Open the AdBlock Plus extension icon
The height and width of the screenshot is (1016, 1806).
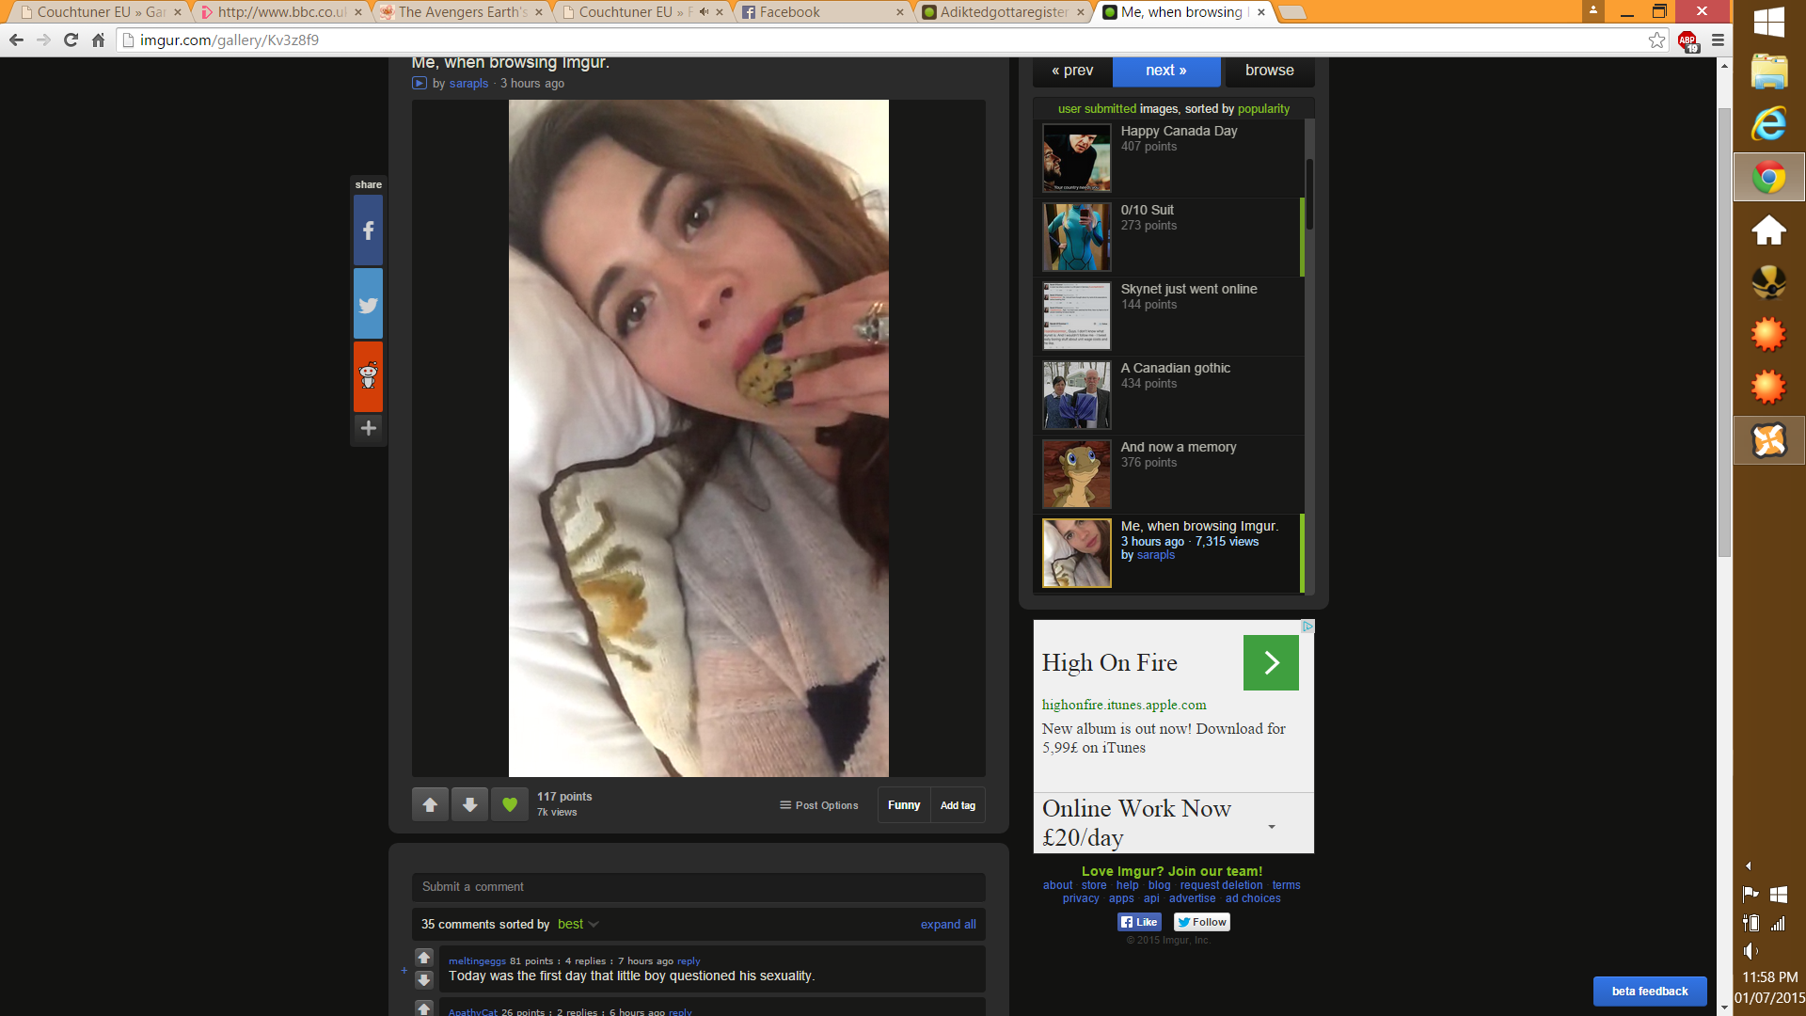1687,40
